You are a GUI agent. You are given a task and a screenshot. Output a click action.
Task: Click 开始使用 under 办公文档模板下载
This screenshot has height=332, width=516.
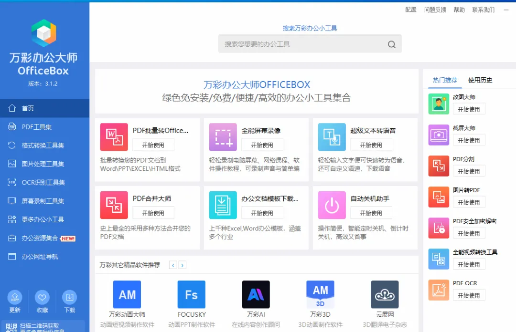(x=262, y=213)
